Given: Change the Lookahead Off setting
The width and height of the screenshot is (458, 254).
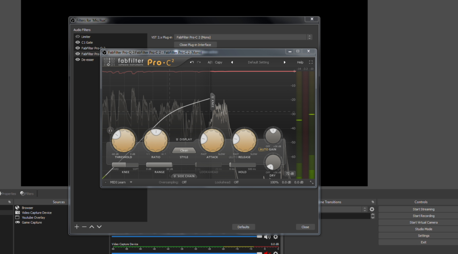Looking at the screenshot, I should 236,182.
